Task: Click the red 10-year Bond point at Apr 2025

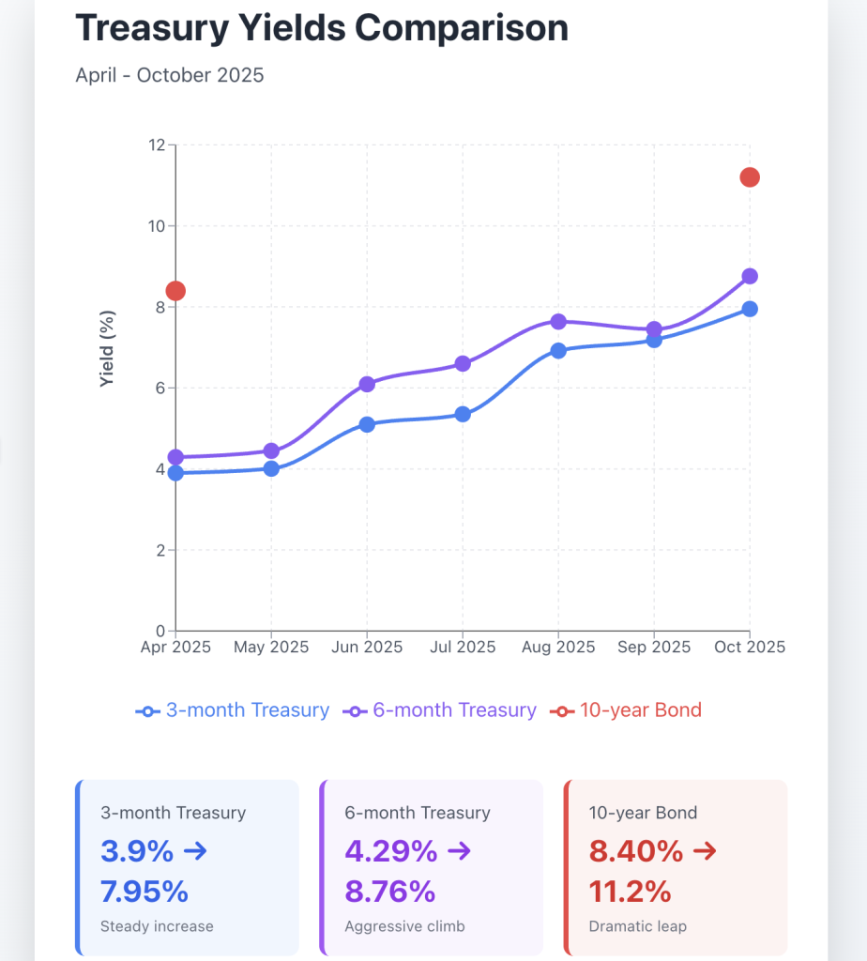Action: tap(175, 291)
